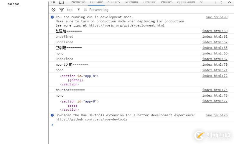Click the console prompt input line
Screen dimensions: 234x144
coord(141,125)
